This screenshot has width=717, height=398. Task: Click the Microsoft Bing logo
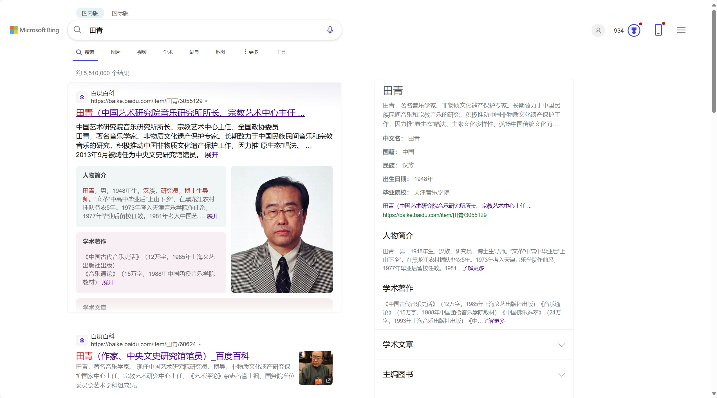tap(35, 30)
